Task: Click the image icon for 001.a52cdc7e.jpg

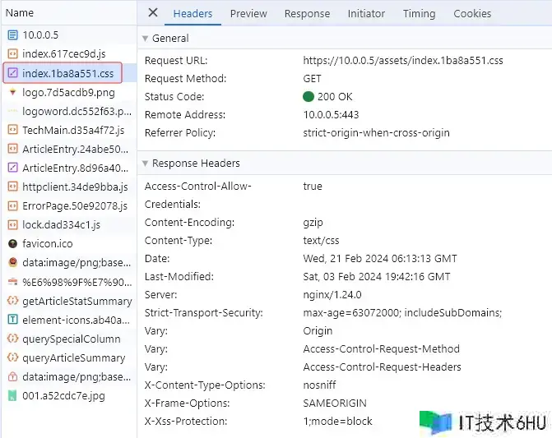Action: click(12, 396)
